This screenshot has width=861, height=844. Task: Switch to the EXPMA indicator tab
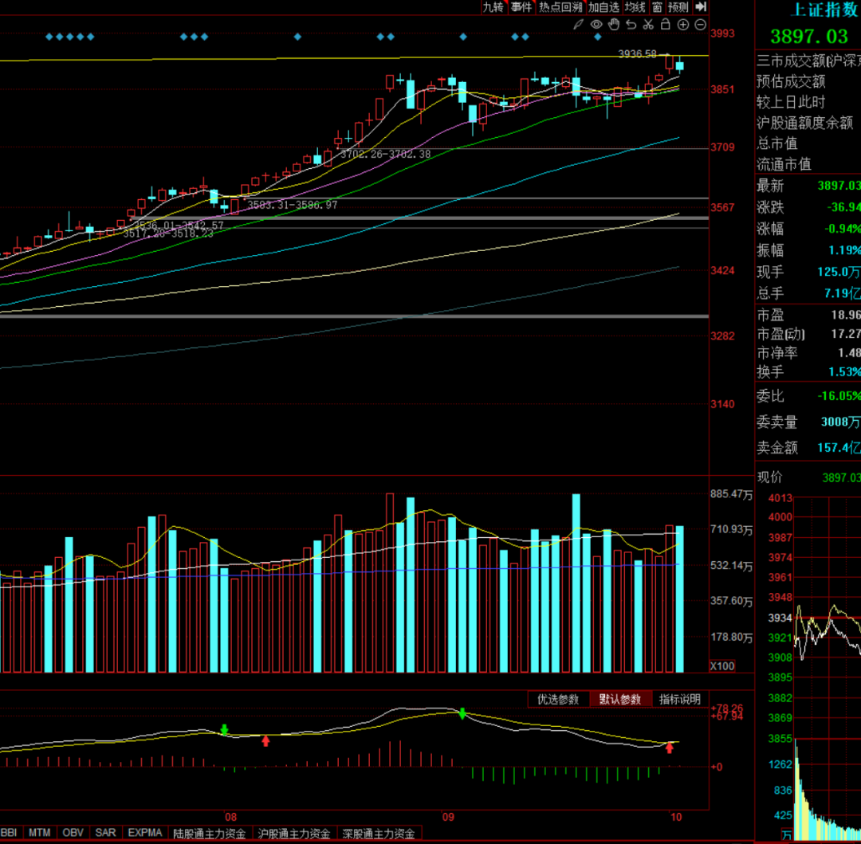tap(147, 834)
